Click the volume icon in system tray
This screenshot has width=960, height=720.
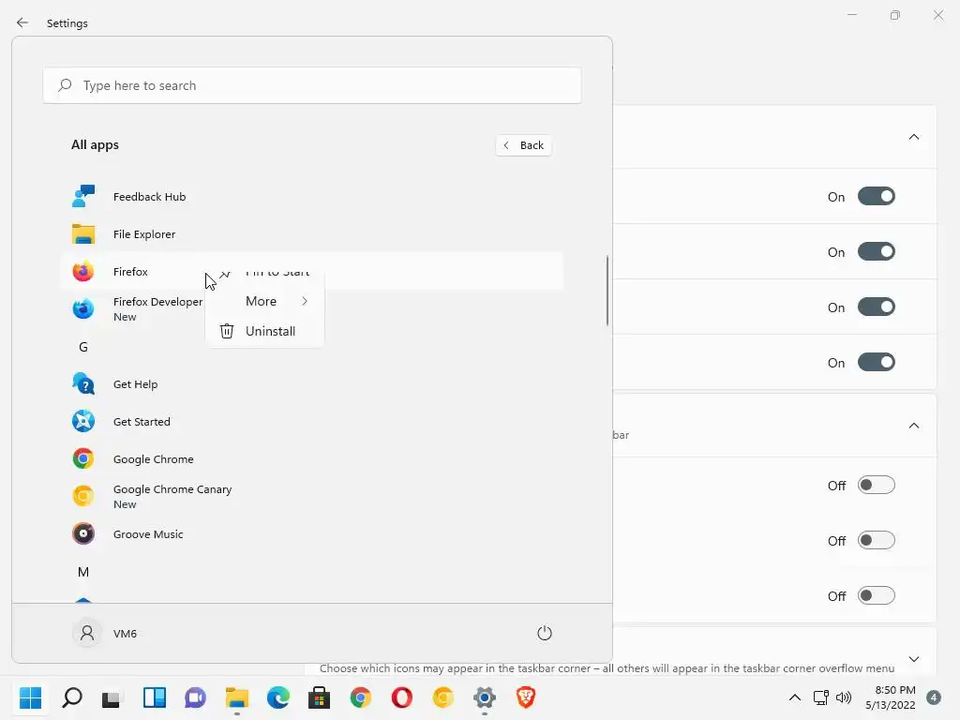coord(844,697)
